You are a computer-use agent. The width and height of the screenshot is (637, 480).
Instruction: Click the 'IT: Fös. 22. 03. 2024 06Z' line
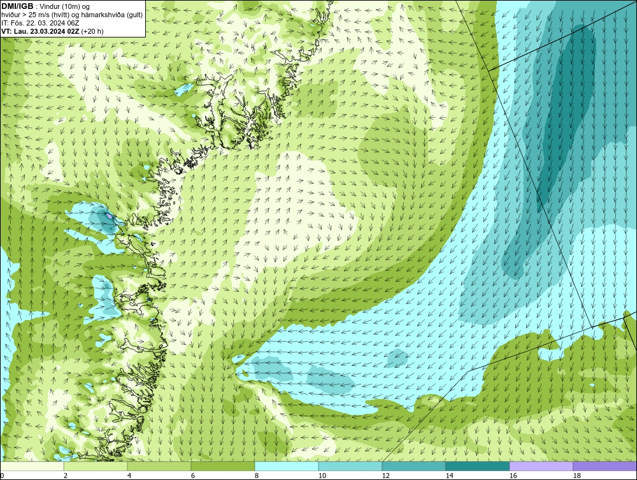(x=40, y=23)
